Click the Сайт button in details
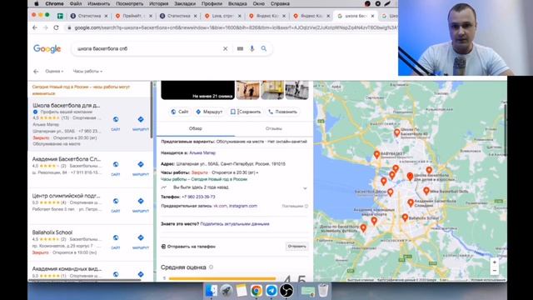This screenshot has width=533, height=300. (180, 112)
